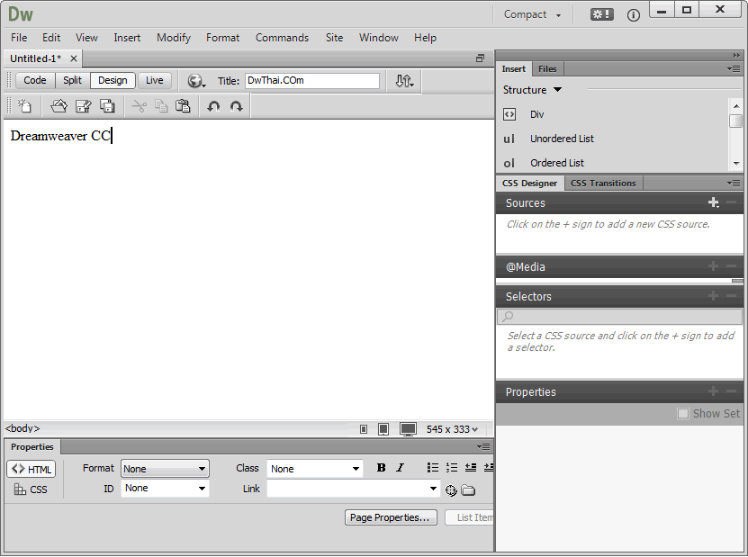Click the Undo arrow icon
Image resolution: width=748 pixels, height=557 pixels.
click(213, 106)
